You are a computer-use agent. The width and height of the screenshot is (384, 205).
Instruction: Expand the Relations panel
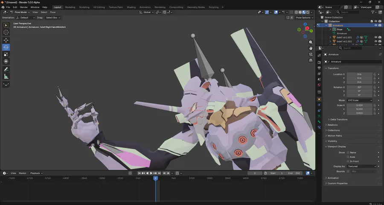coord(332,125)
